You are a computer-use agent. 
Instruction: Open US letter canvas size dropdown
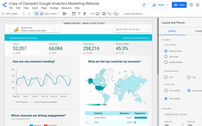click(183, 114)
